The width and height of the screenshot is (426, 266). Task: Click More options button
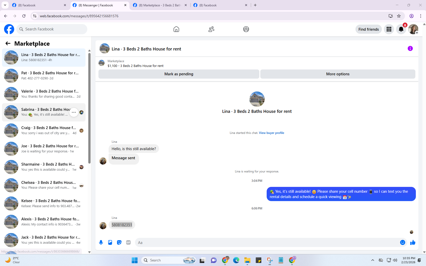pyautogui.click(x=338, y=74)
